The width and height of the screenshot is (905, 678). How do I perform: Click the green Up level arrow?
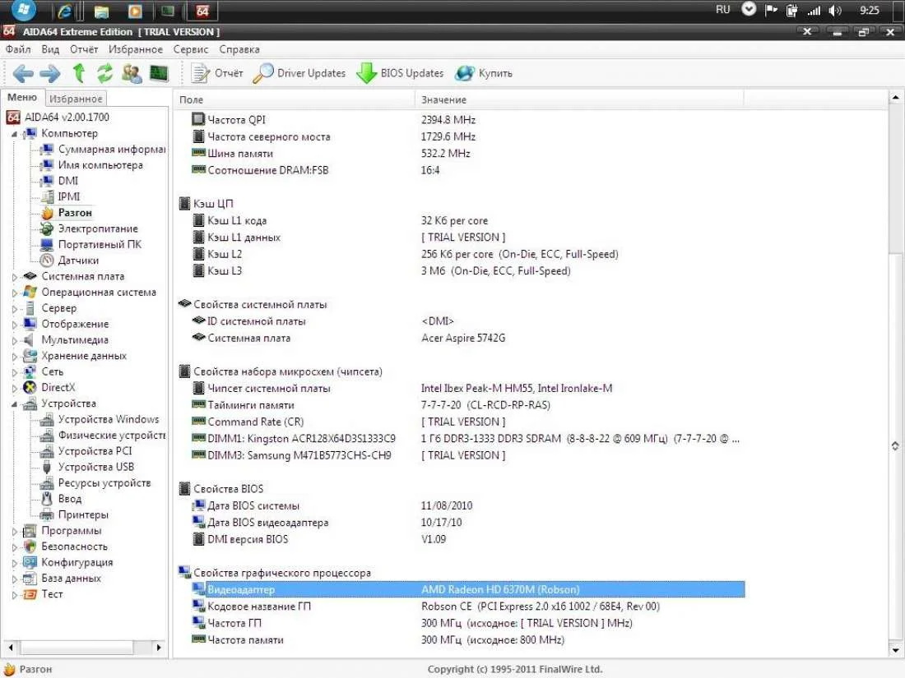pos(79,74)
